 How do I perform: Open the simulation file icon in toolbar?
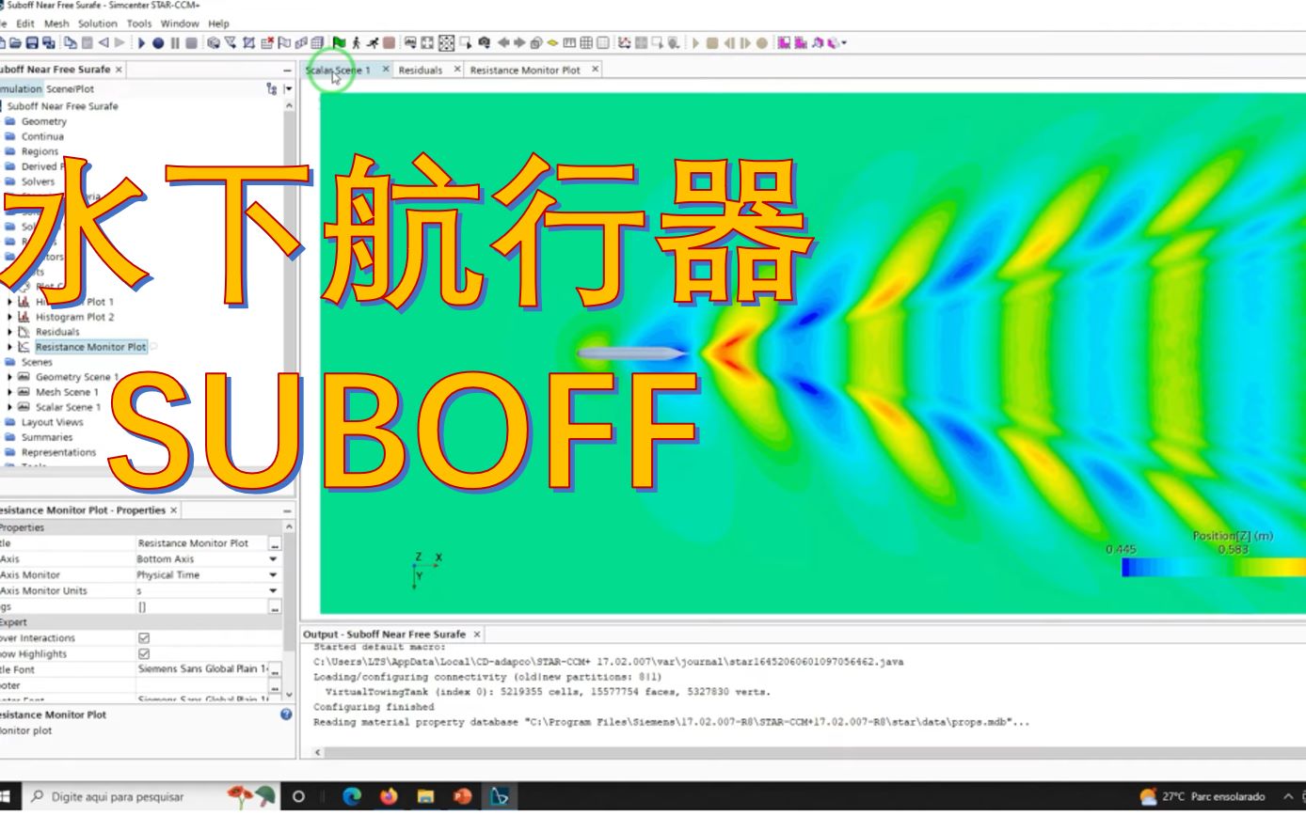17,42
